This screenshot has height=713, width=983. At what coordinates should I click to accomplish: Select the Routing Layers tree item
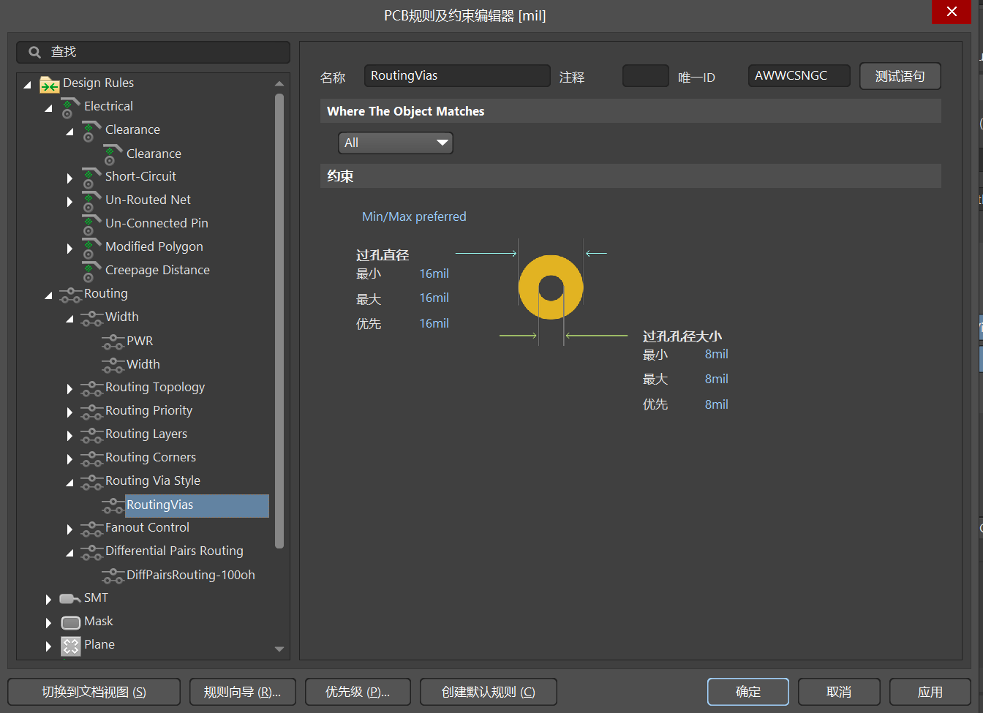pyautogui.click(x=146, y=434)
